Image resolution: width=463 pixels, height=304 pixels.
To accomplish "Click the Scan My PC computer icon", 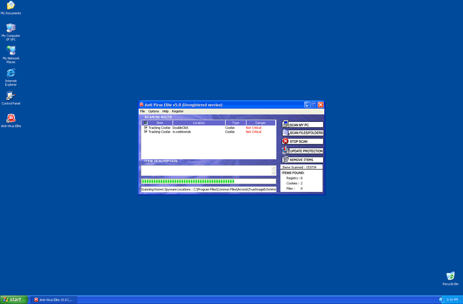I will point(286,124).
